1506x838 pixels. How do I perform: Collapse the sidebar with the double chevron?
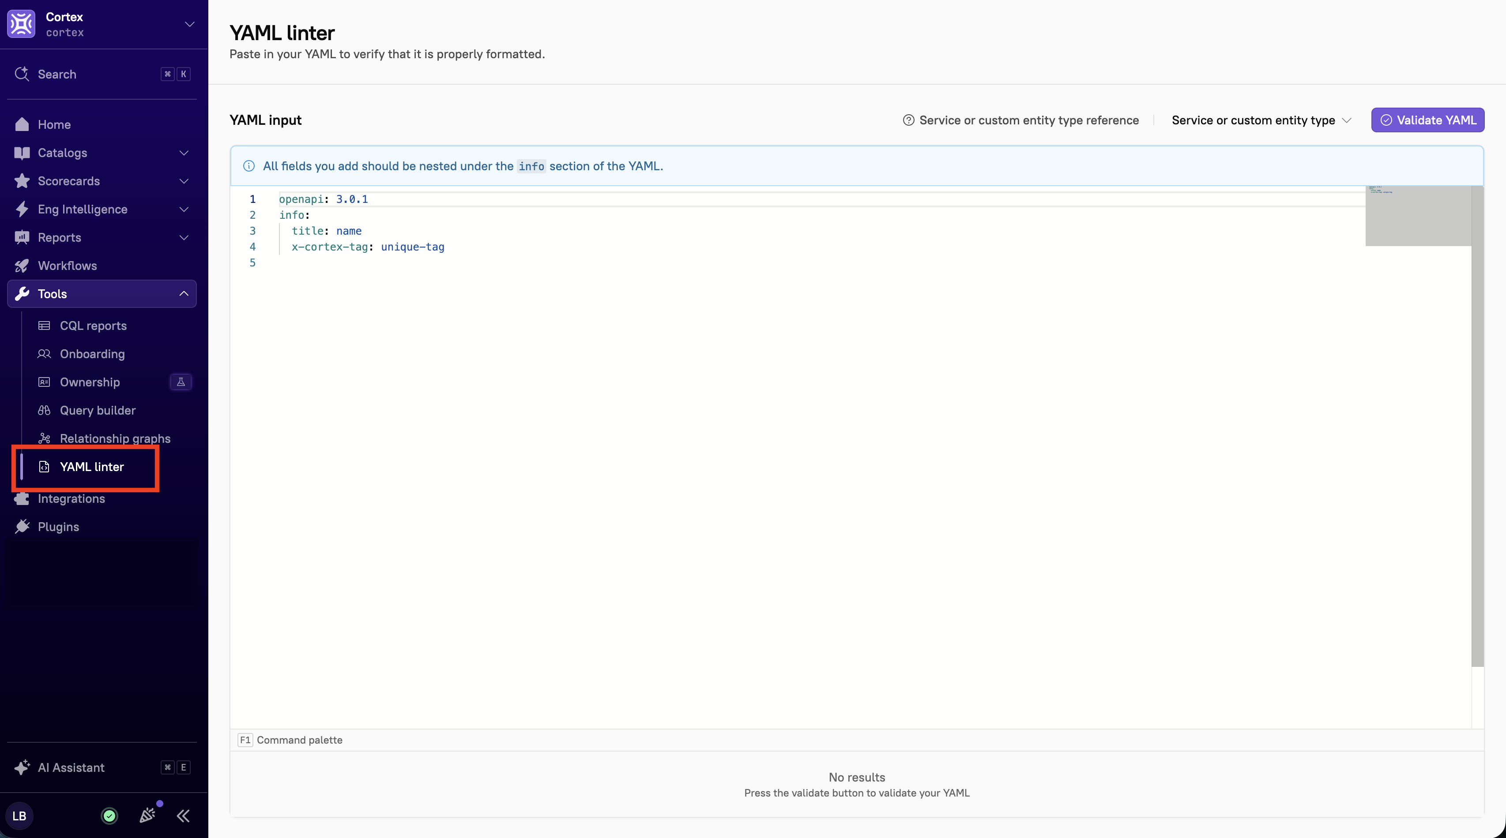tap(183, 816)
